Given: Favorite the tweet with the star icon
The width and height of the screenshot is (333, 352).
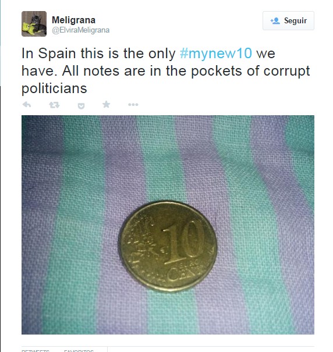Looking at the screenshot, I should [106, 104].
